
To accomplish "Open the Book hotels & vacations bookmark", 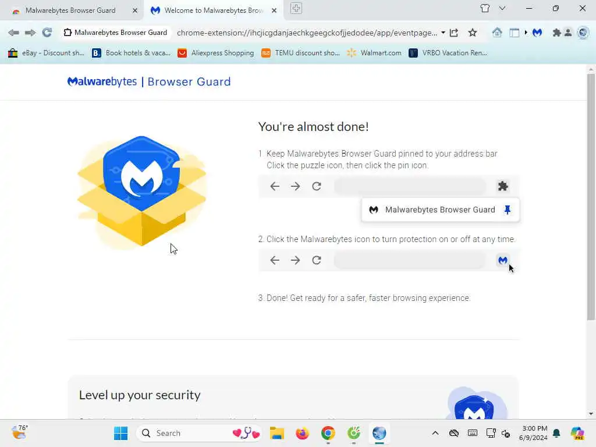I will click(x=132, y=53).
